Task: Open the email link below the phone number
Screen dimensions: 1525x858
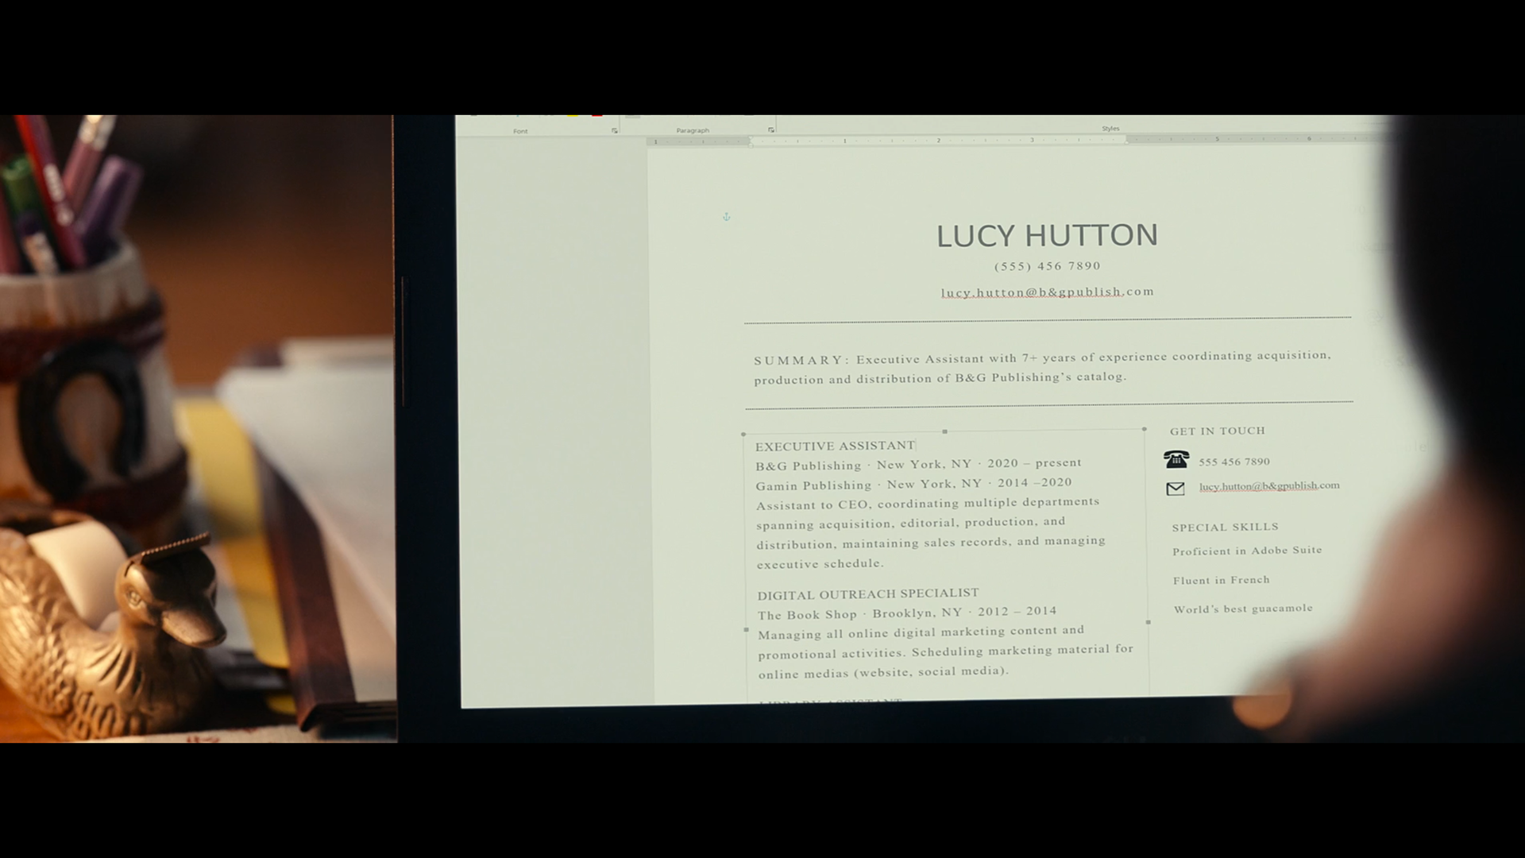Action: point(1047,292)
